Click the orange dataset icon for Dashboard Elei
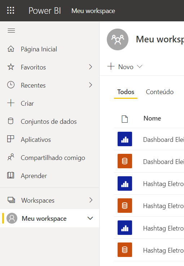 (125, 161)
